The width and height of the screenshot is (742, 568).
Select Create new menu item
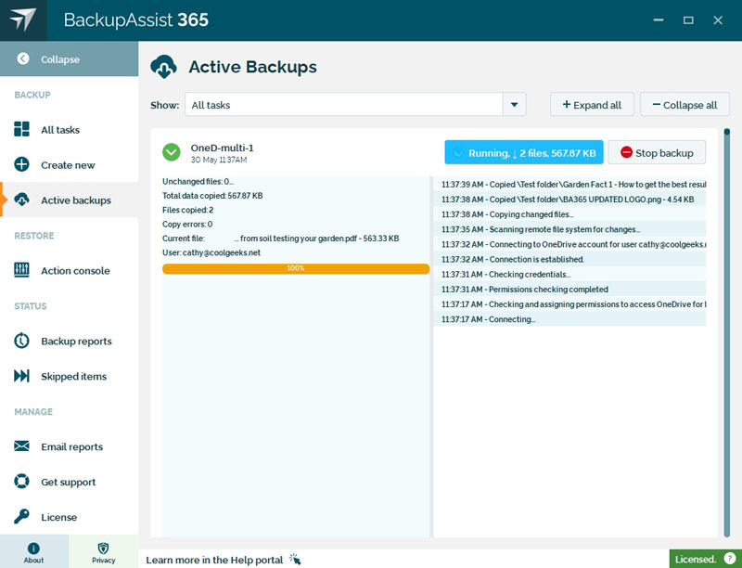coord(69,164)
